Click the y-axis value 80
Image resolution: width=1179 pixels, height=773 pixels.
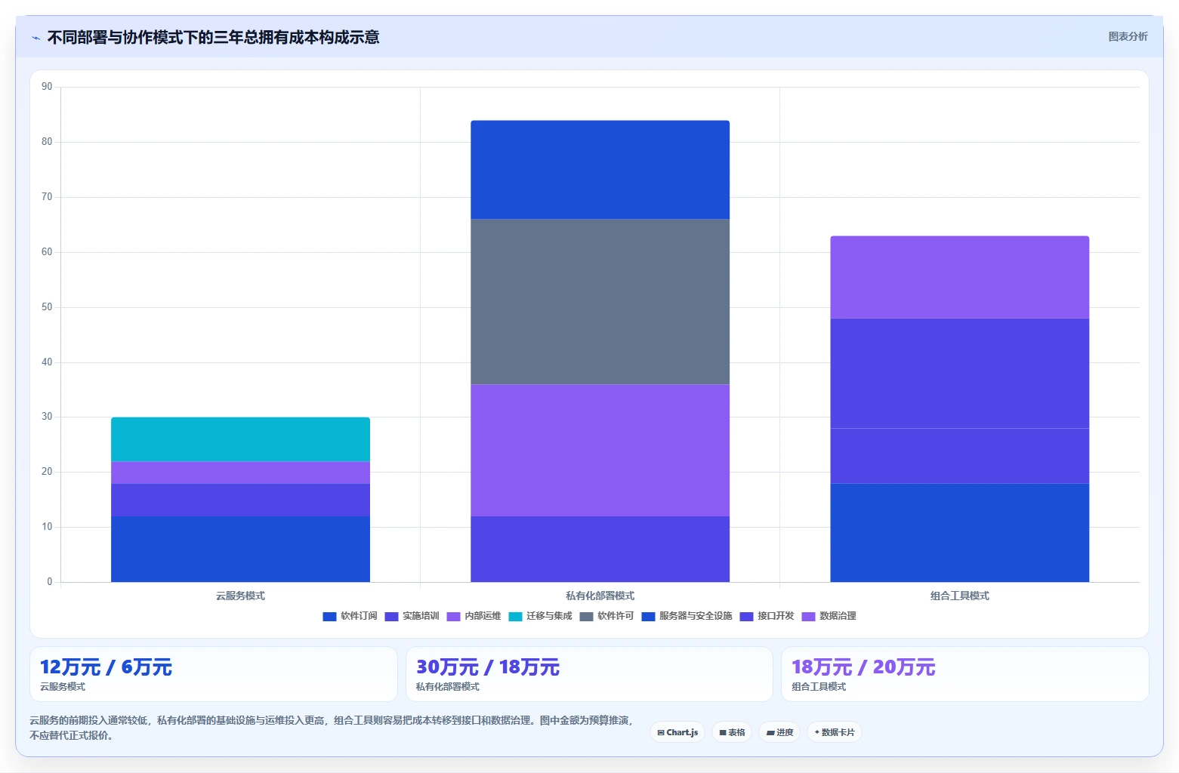(47, 142)
